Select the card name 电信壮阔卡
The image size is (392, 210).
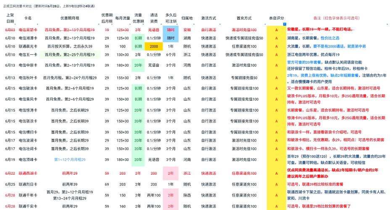[28, 149]
